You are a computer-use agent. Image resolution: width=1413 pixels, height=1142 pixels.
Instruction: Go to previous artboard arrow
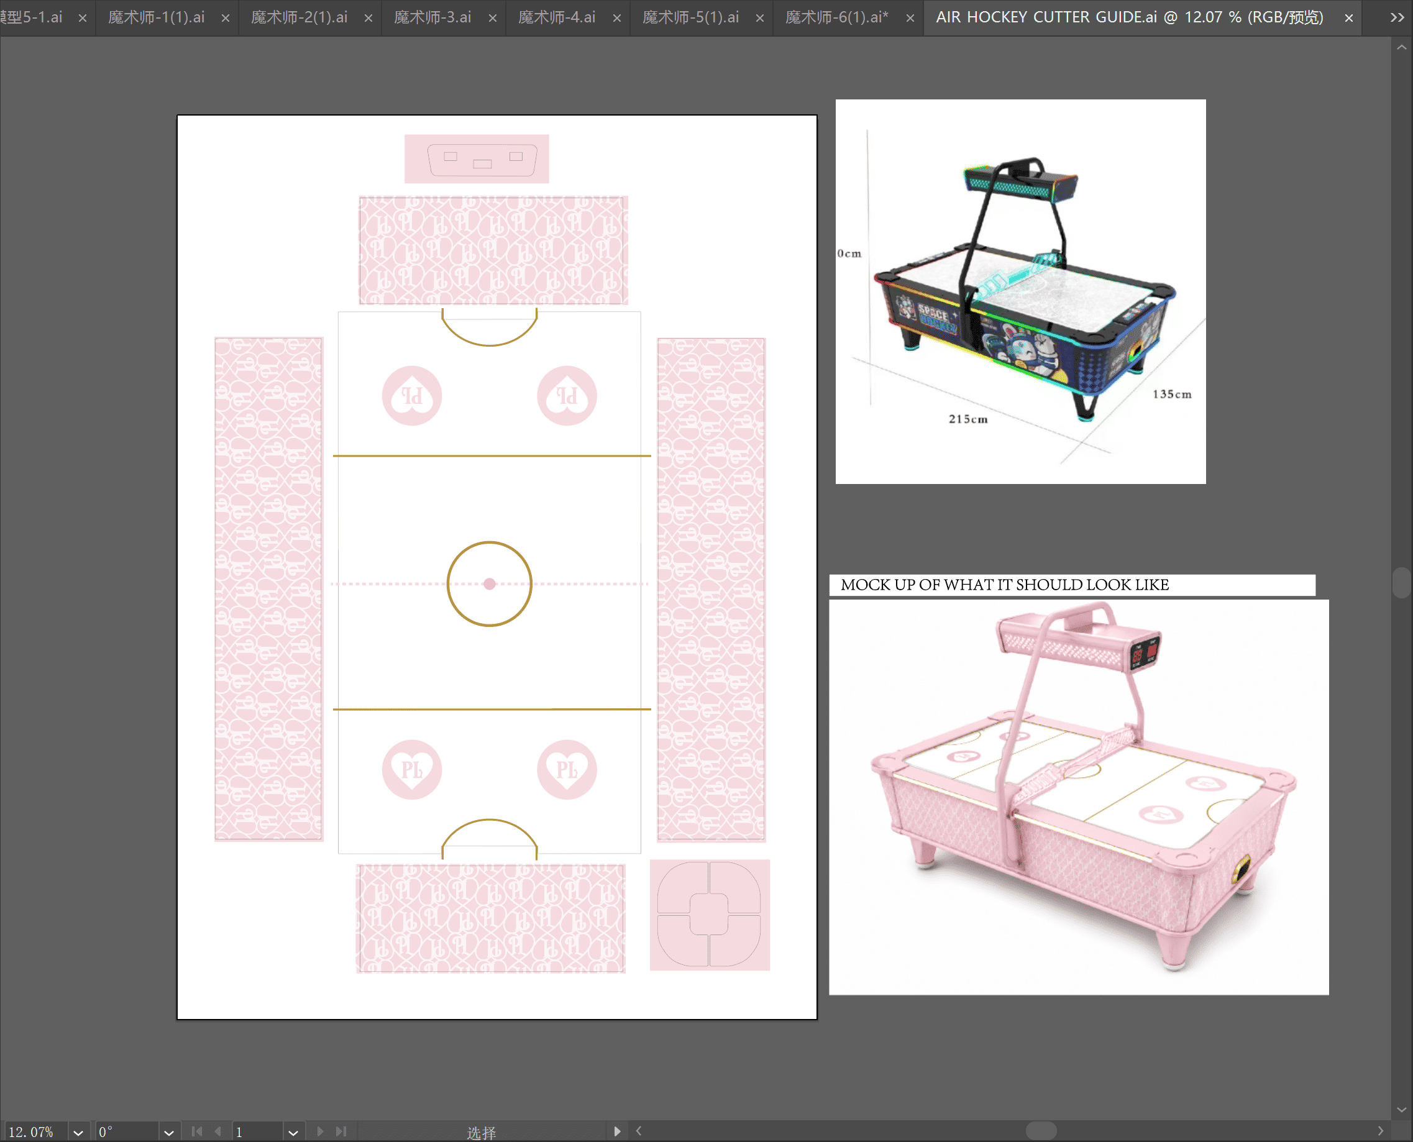pyautogui.click(x=217, y=1131)
